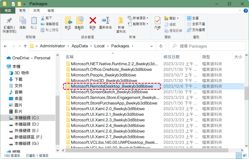The height and width of the screenshot is (159, 249).
Task: Collapse the ribbon with the chevron
Action: (x=240, y=11)
